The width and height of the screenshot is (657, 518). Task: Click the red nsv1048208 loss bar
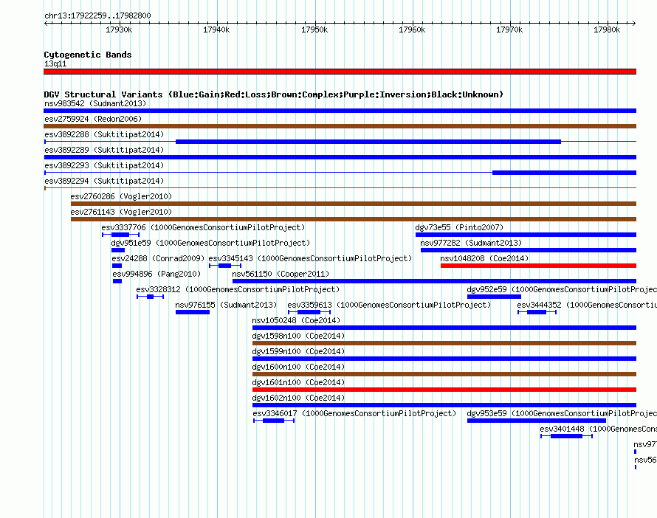538,266
